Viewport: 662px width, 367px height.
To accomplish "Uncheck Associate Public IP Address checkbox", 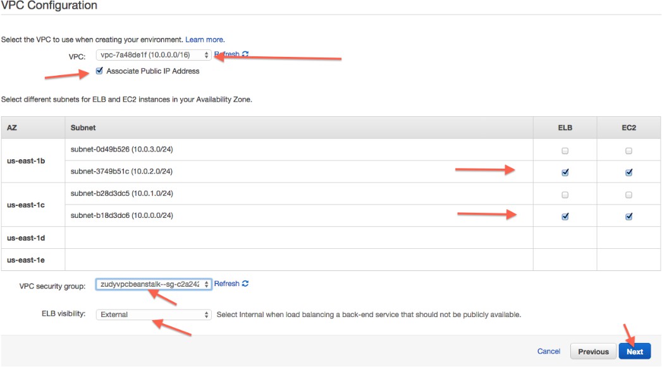I will [x=99, y=71].
